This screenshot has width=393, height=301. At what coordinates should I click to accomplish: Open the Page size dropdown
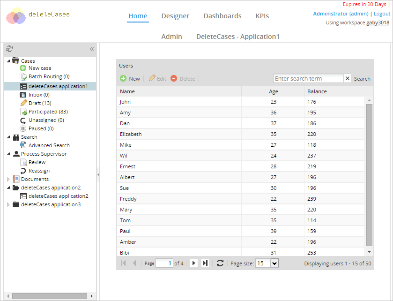[x=274, y=263]
